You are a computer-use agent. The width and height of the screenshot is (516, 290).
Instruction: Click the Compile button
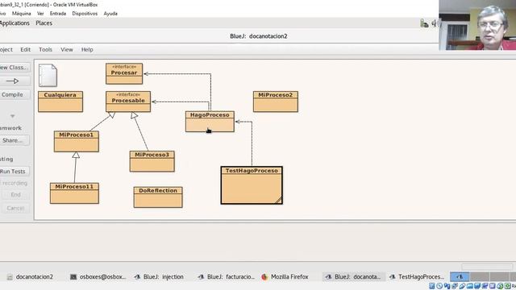[15, 95]
